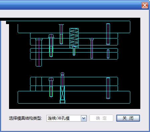Viewport: 150px width, 132px height.
Task: Click the stripper bolt below the coil spring
Action: point(74,51)
